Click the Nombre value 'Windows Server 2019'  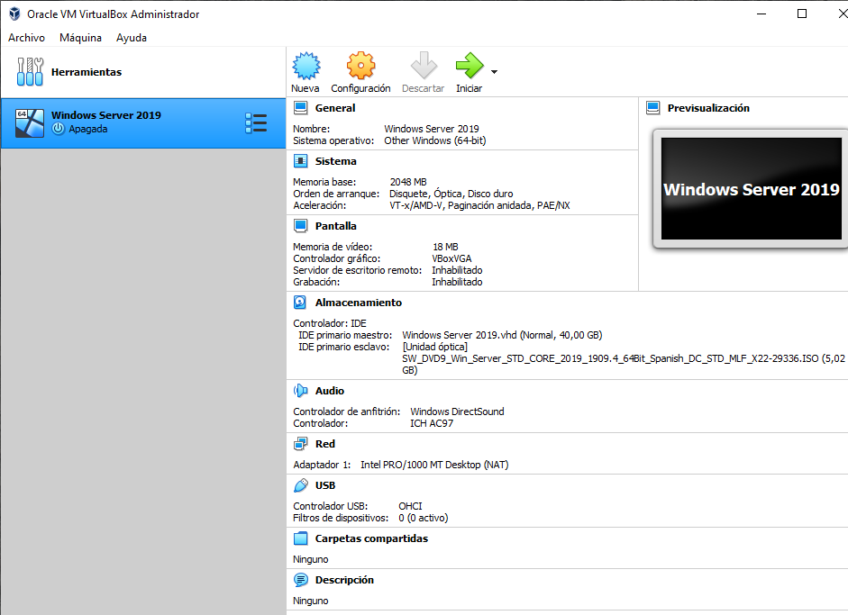pos(432,129)
